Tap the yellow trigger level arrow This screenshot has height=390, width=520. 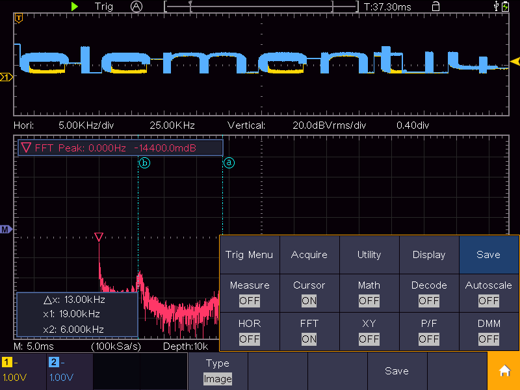pyautogui.click(x=515, y=61)
